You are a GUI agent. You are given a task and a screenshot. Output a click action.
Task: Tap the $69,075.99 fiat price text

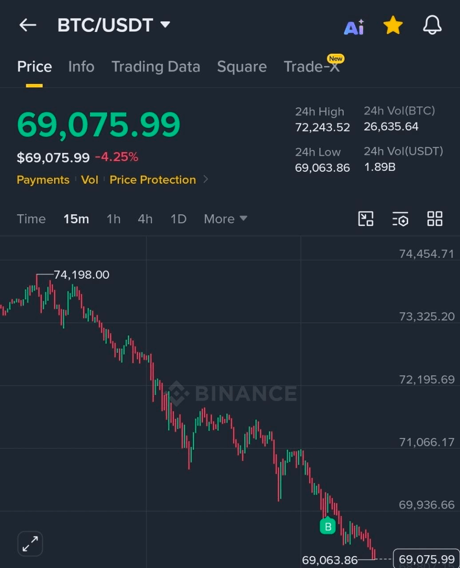click(x=53, y=158)
